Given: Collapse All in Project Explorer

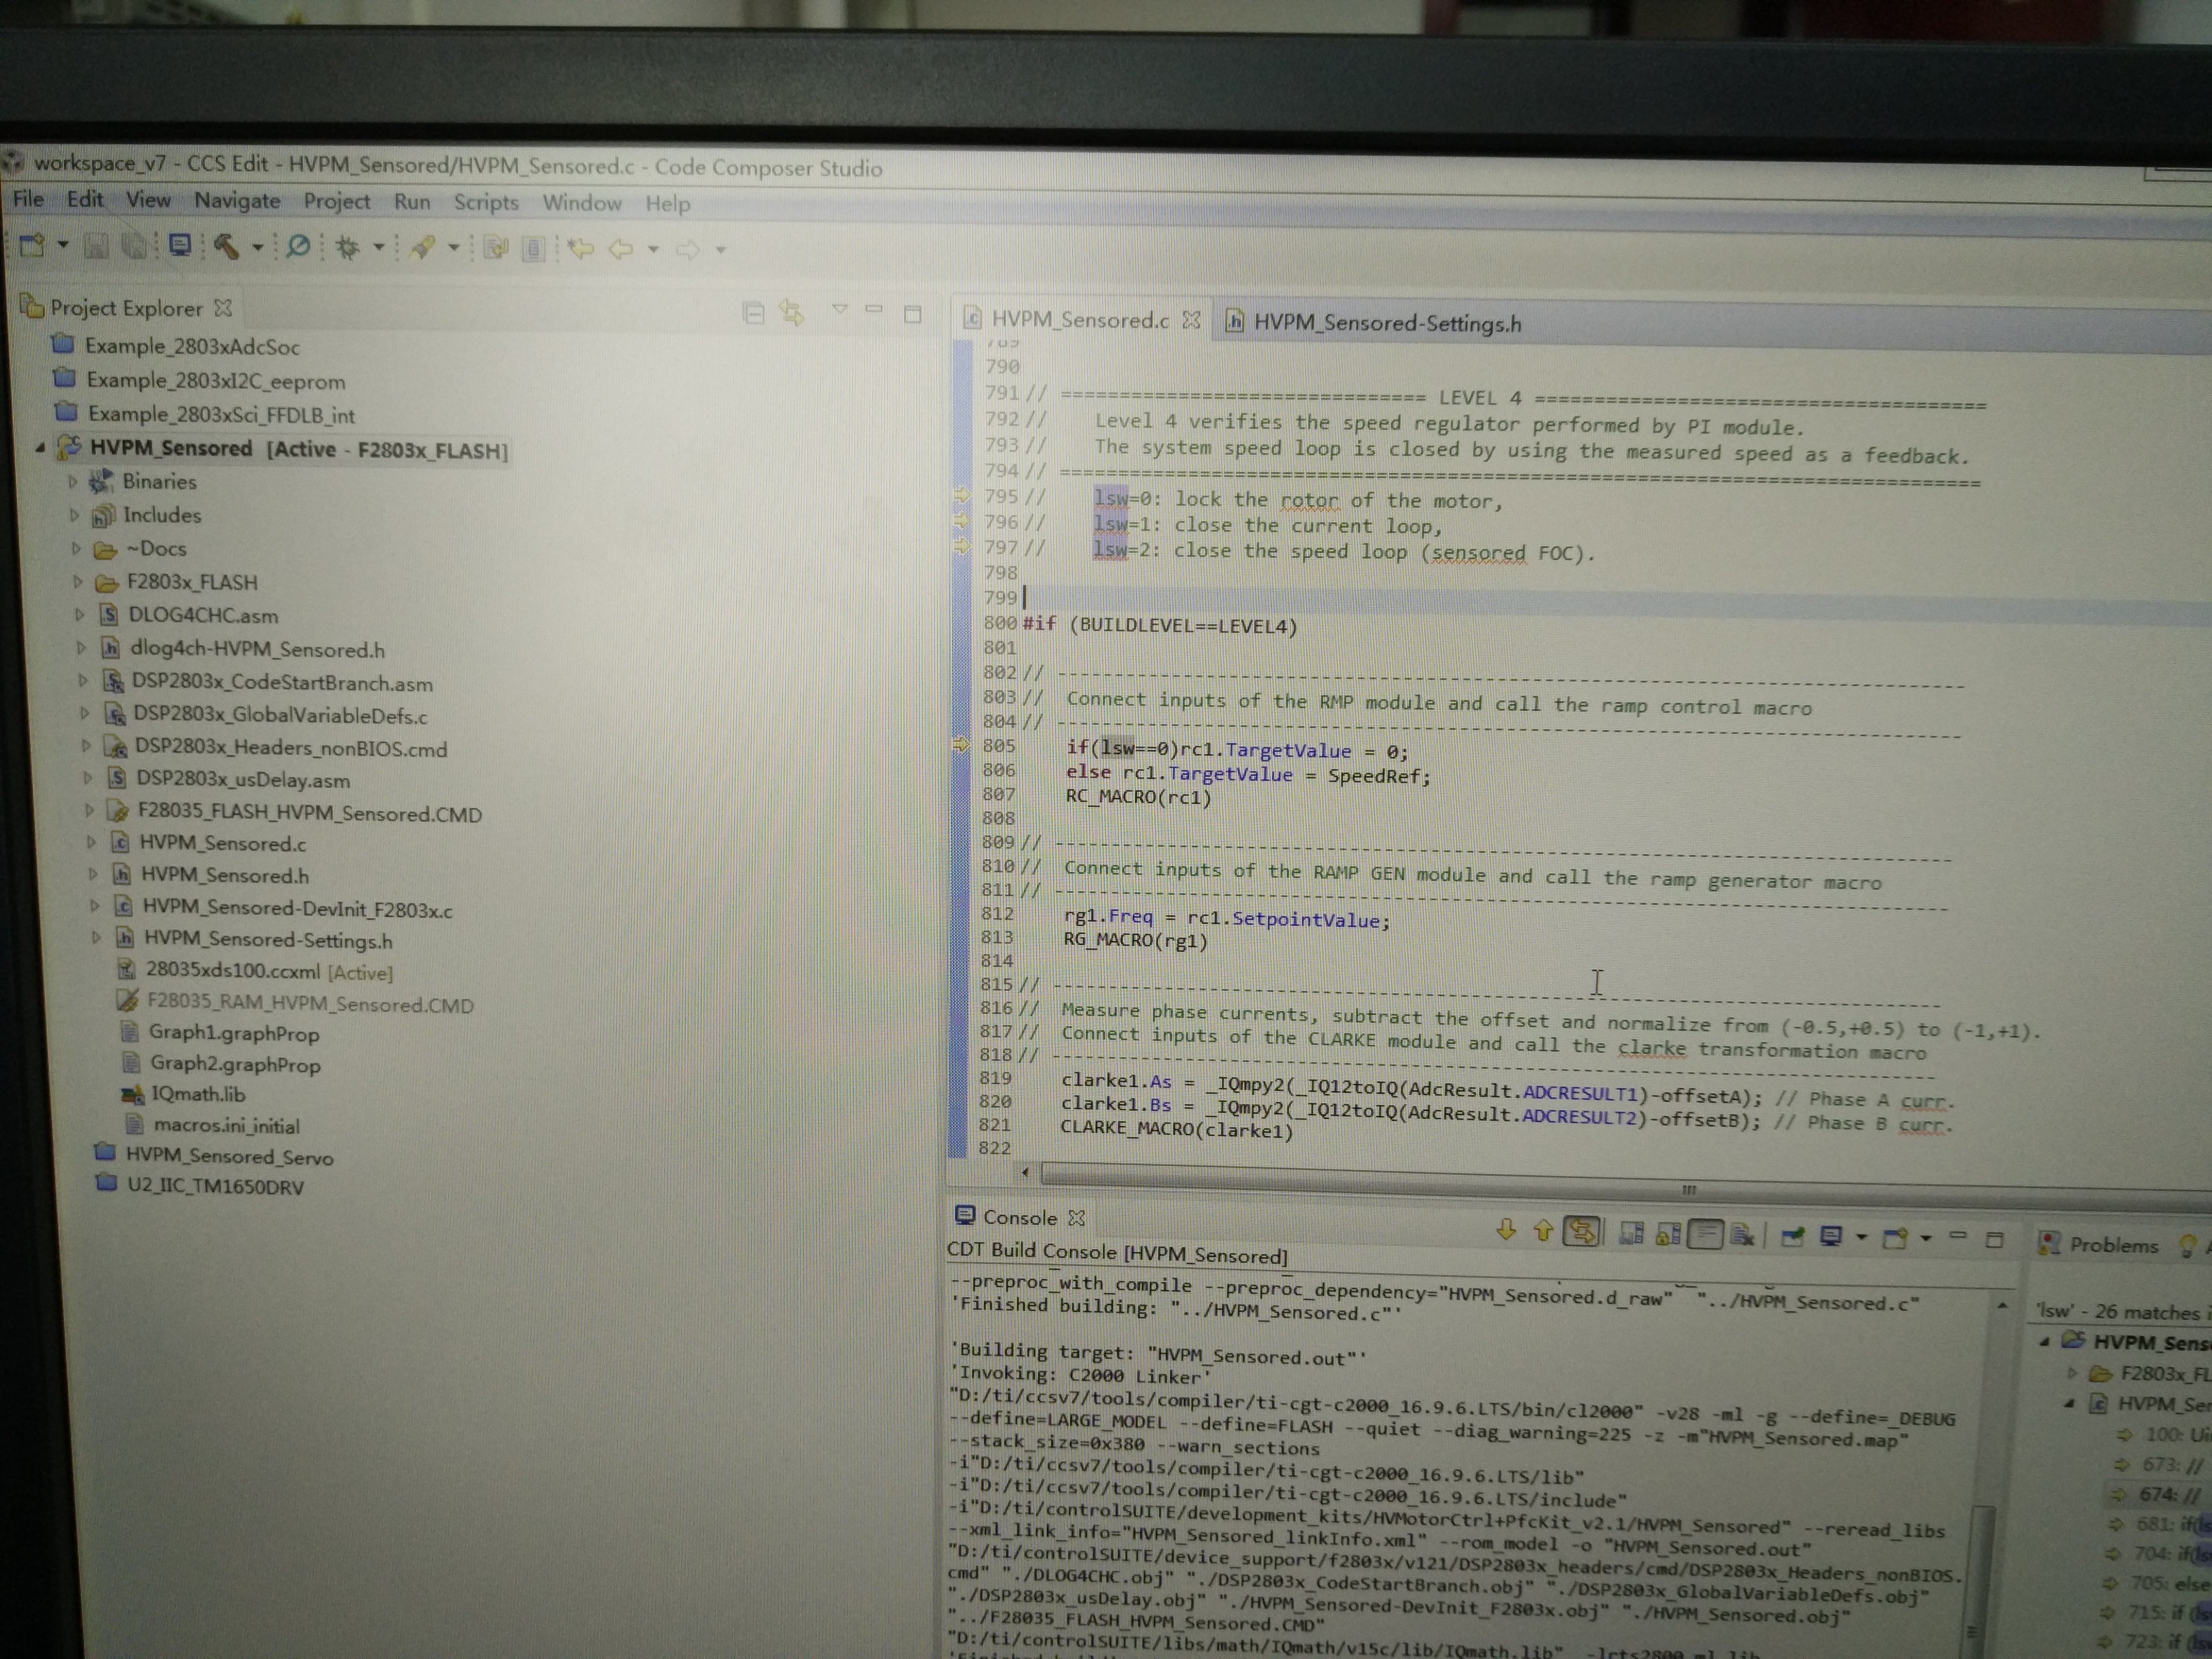Looking at the screenshot, I should pos(754,314).
